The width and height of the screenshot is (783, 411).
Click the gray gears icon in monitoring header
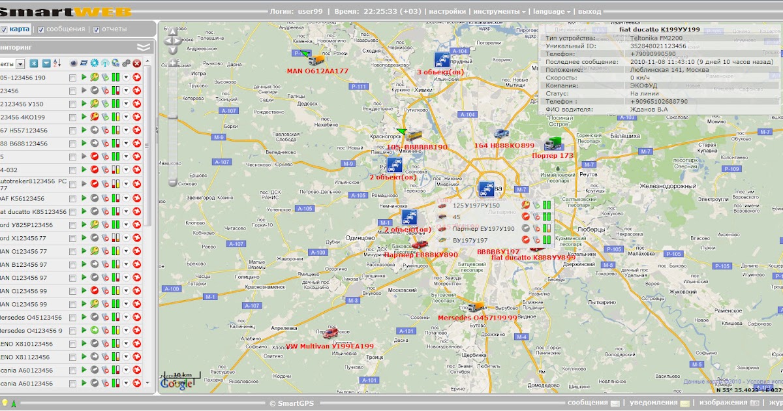tap(126, 63)
